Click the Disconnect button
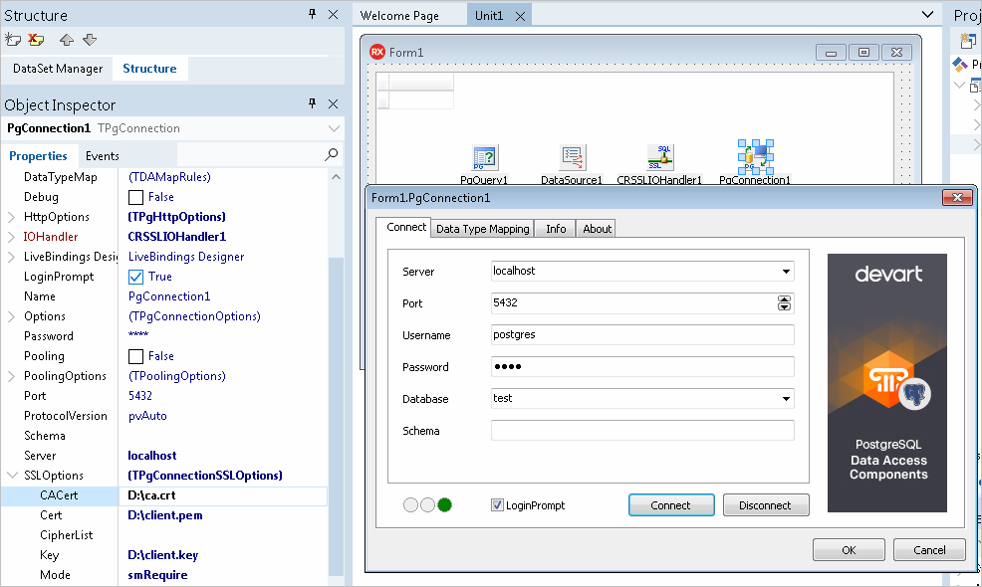Viewport: 982px width, 587px height. [766, 505]
